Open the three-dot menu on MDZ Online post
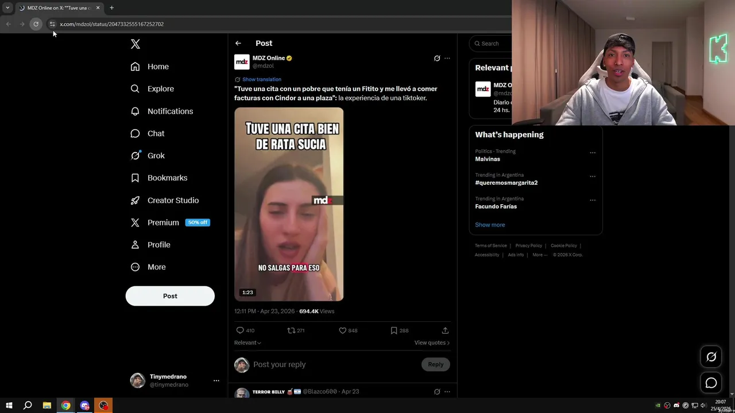Viewport: 735px width, 413px height. 447,58
